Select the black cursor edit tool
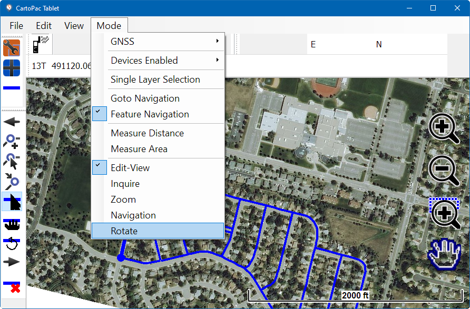 pyautogui.click(x=12, y=202)
